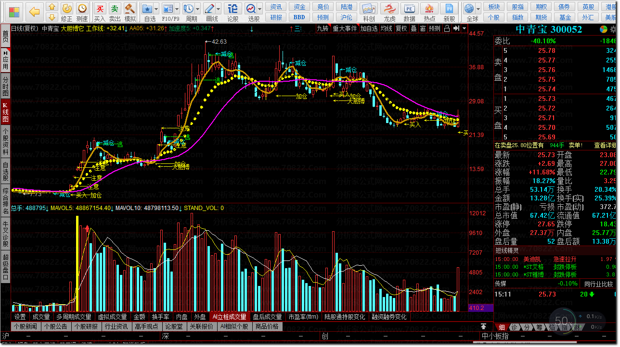620x347 pixels.
Task: Open the 选股 stock picker icon
Action: [x=251, y=9]
